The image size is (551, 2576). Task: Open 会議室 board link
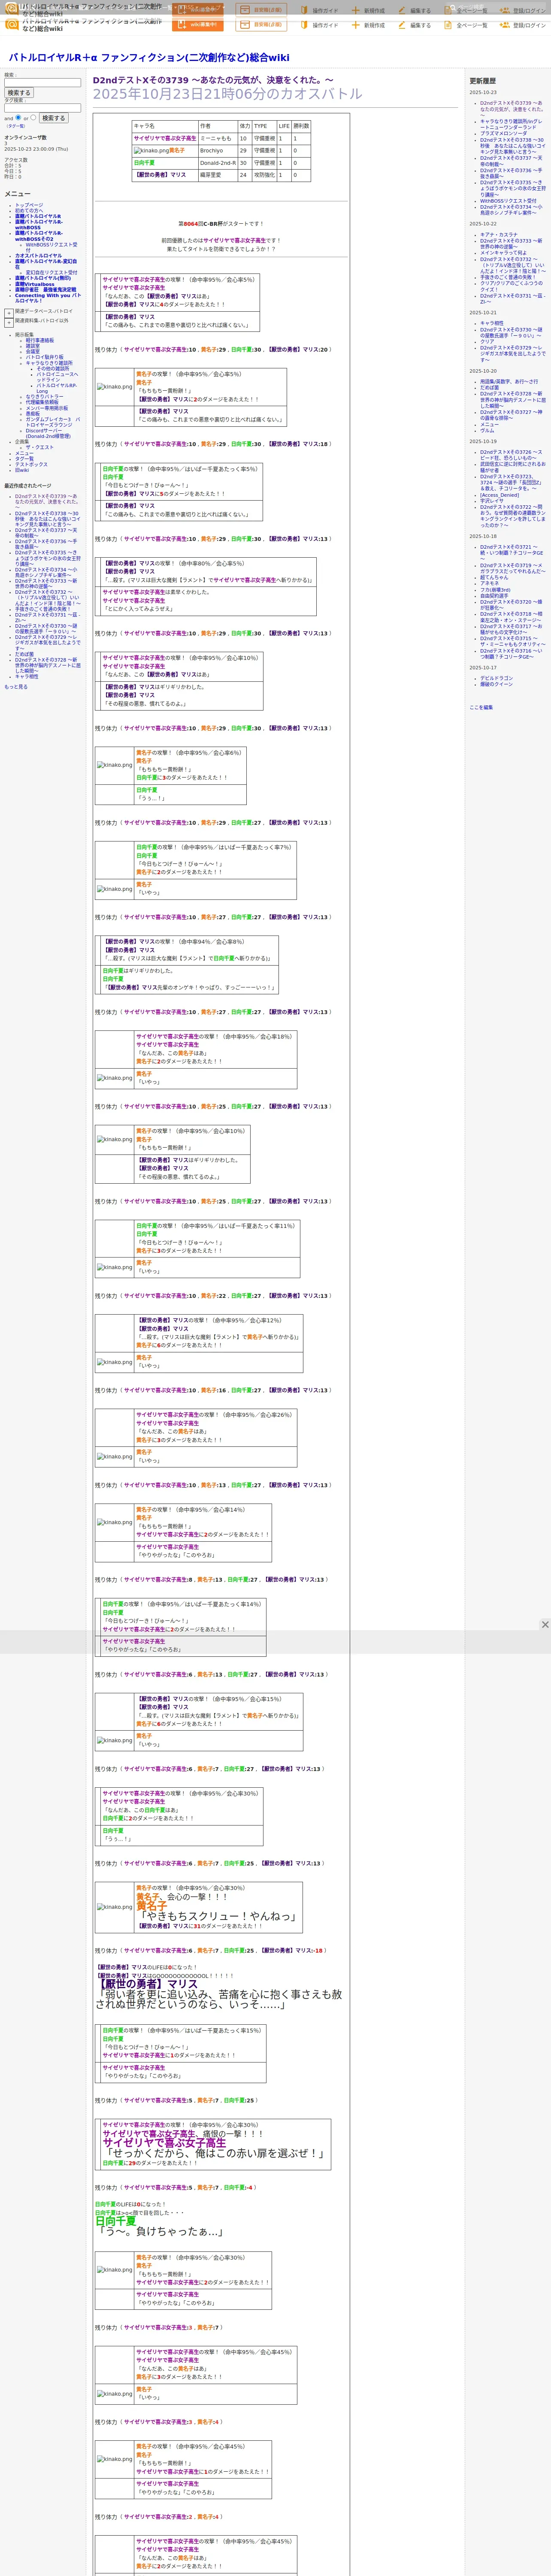click(33, 351)
